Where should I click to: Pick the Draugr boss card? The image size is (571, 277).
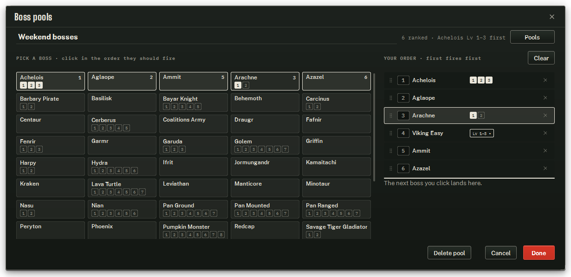[265, 124]
